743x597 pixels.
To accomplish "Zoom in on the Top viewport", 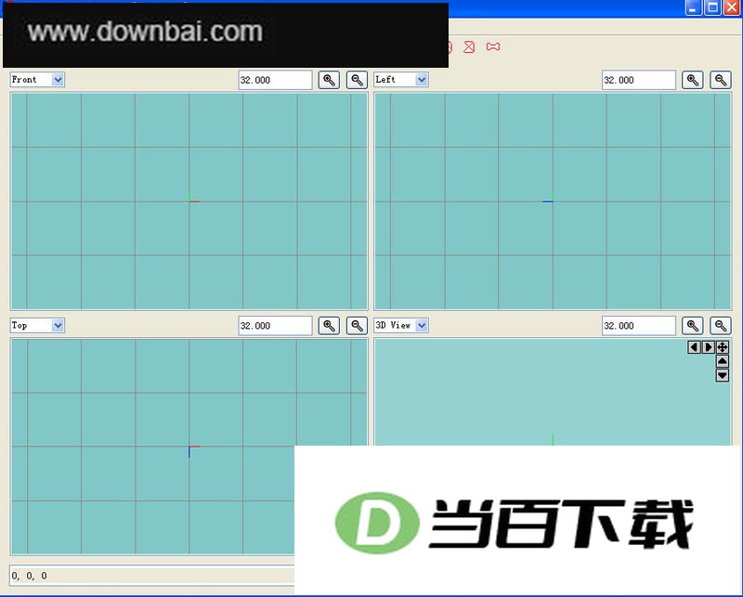I will (329, 326).
